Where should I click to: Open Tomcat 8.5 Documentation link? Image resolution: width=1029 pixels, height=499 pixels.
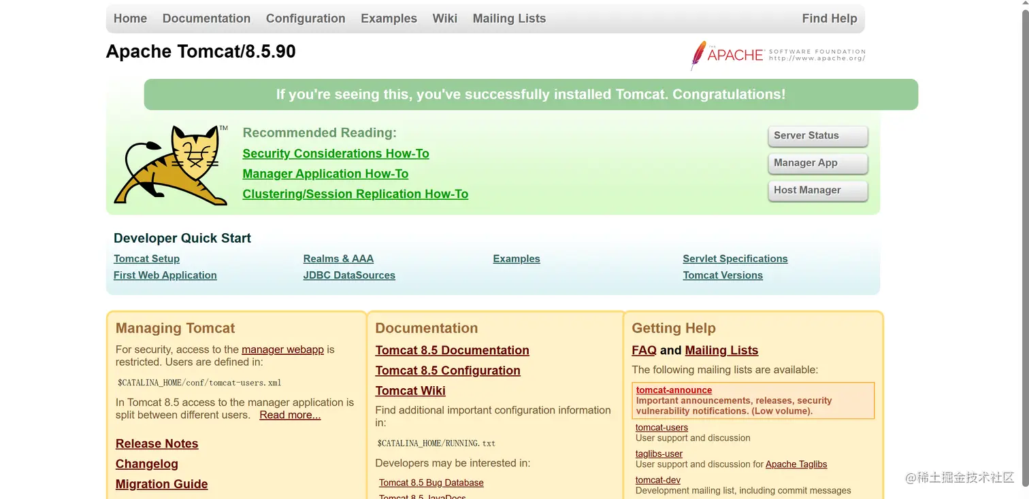pyautogui.click(x=452, y=351)
